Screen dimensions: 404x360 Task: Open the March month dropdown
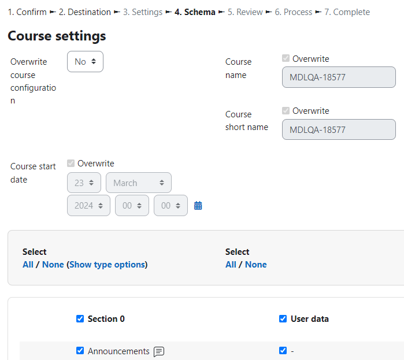(x=139, y=183)
